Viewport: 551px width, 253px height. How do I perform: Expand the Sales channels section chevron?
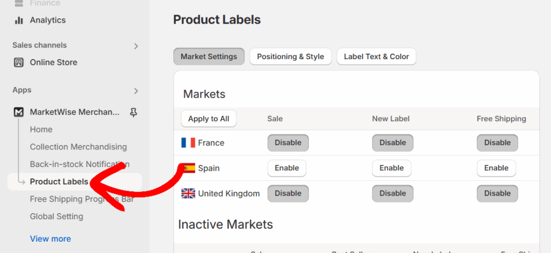(x=136, y=46)
